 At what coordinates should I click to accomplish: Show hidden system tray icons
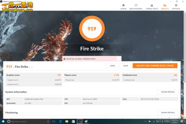pyautogui.click(x=145, y=121)
